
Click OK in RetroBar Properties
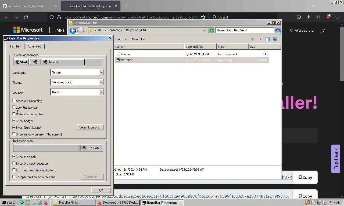[x=101, y=190]
